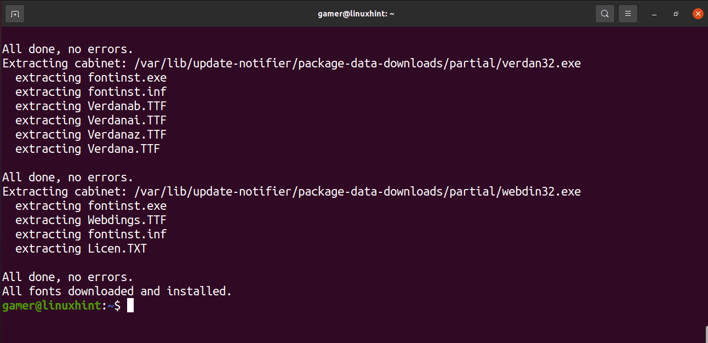Screen dimensions: 708x343
Task: Click the Verdanai.TTF extraction line
Action: click(x=90, y=121)
